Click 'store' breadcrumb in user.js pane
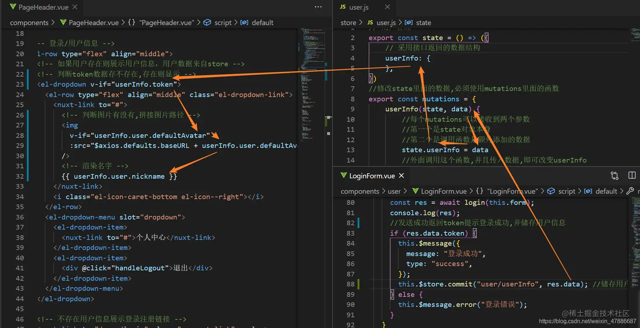The width and height of the screenshot is (640, 328). tap(348, 22)
